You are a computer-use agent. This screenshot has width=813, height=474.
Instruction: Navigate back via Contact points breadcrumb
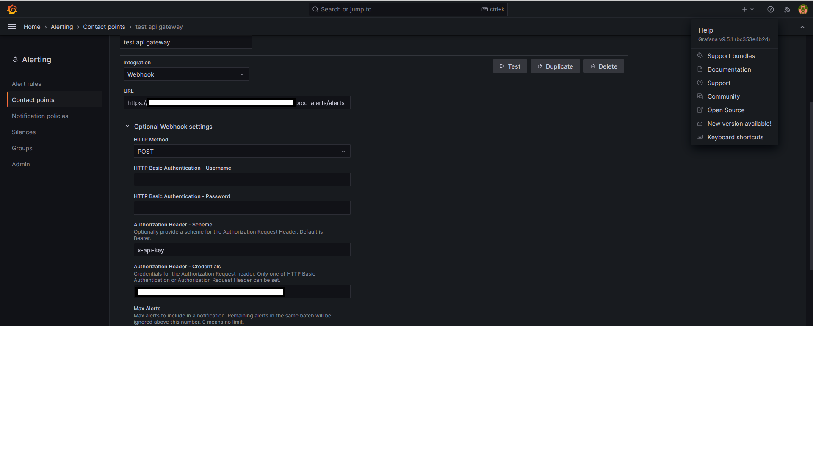(104, 26)
